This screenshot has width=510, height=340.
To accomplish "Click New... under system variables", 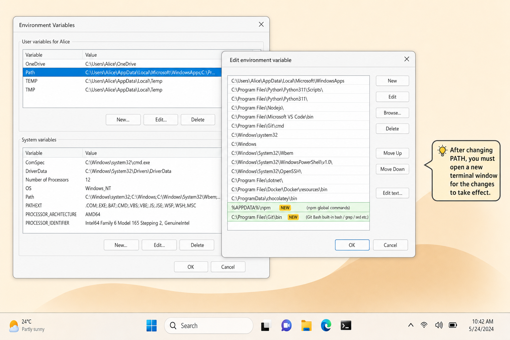I will [121, 245].
